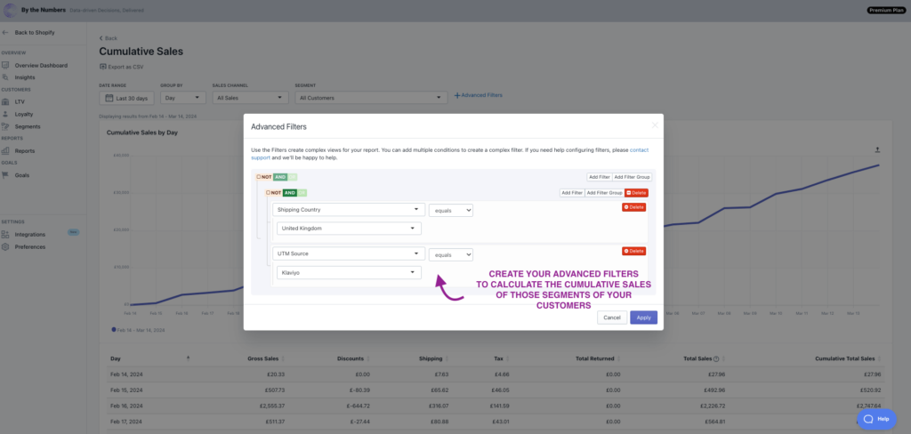Select AND in the nested filter group

[x=290, y=192]
